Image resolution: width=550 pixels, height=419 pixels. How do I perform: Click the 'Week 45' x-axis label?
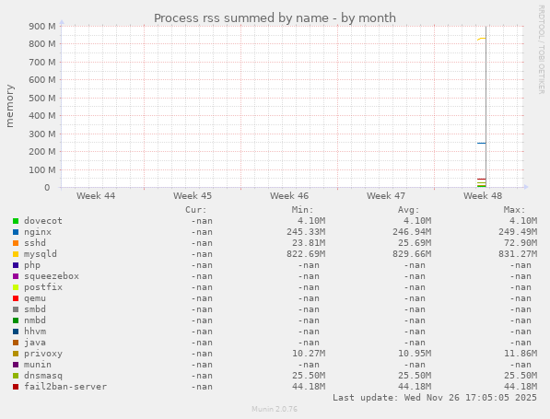(x=193, y=195)
